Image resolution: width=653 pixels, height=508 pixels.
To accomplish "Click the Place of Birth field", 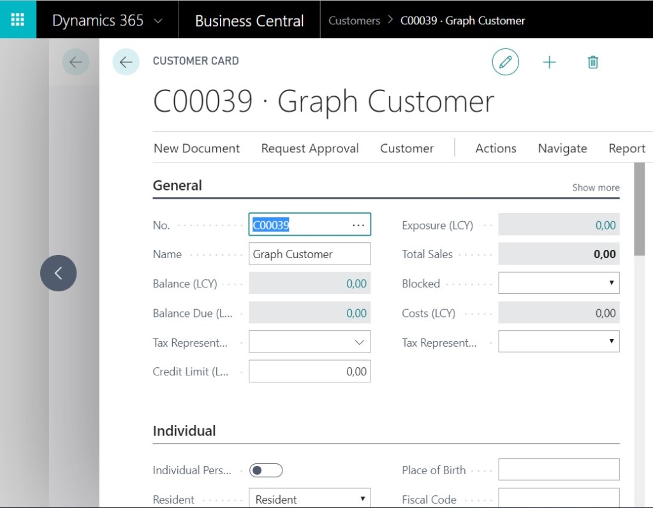I will [x=559, y=469].
